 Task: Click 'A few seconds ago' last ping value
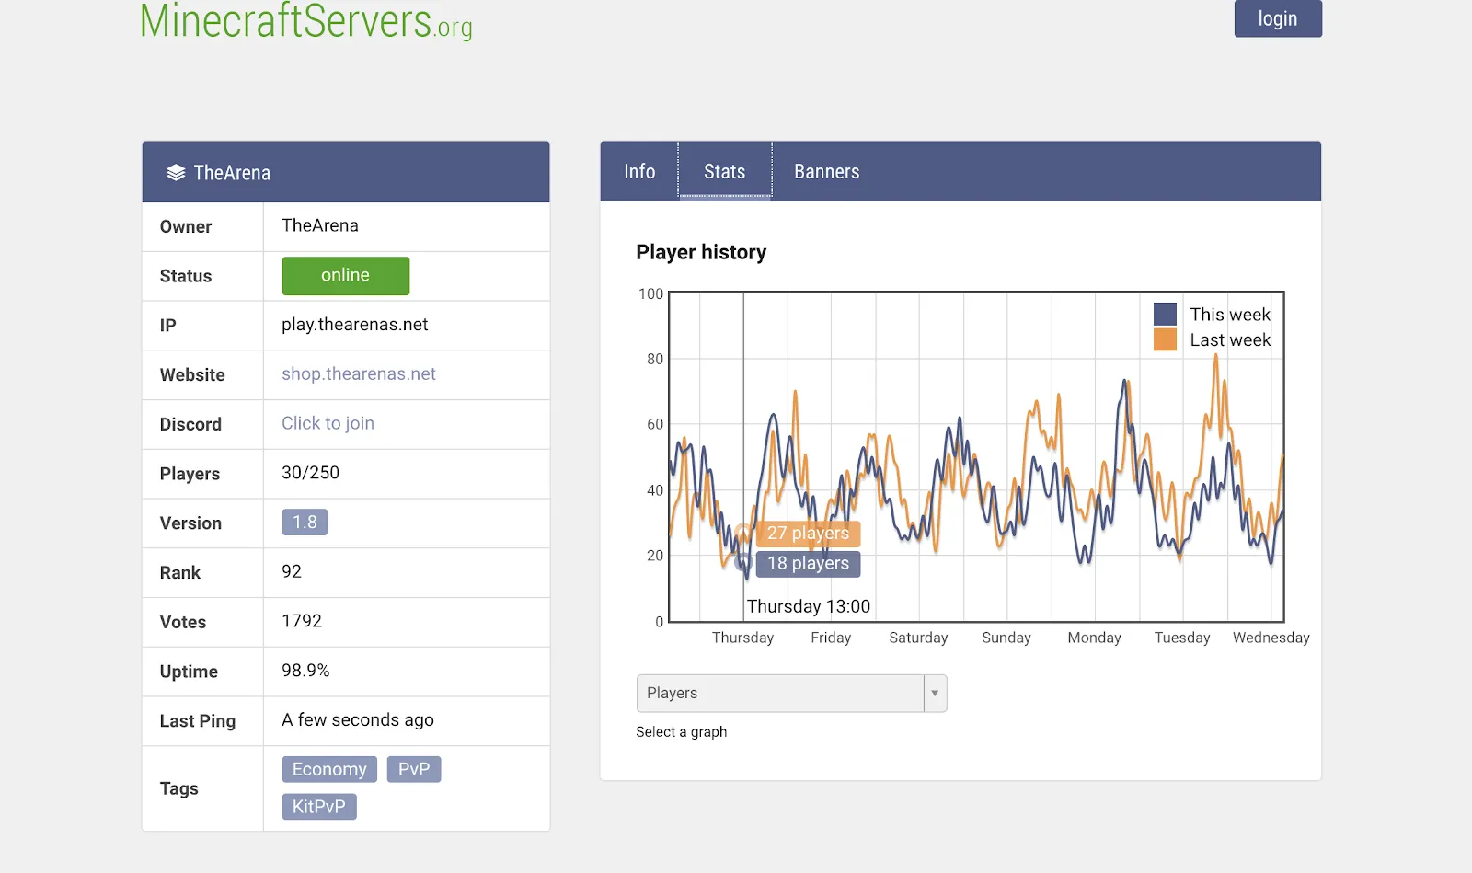coord(358,720)
